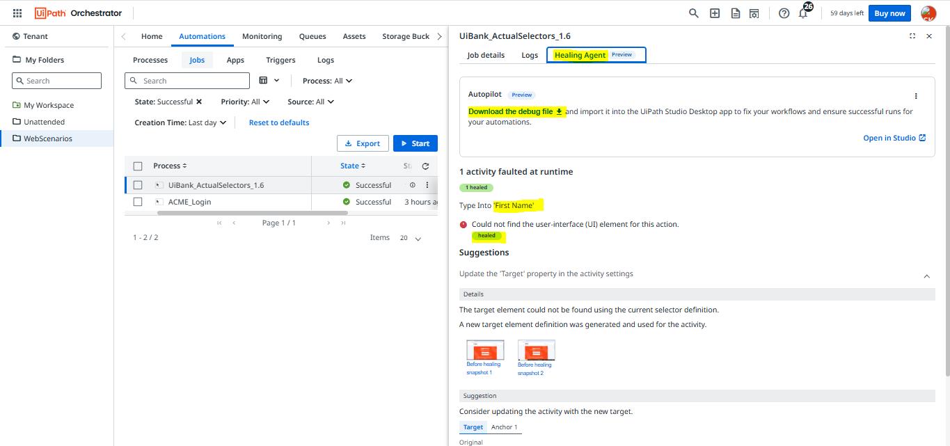
Task: Open the Process: All filter dropdown
Action: [x=327, y=81]
